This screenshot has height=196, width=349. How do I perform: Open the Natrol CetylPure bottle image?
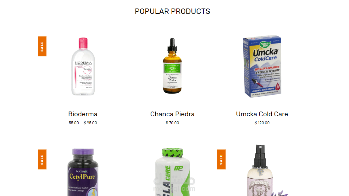click(83, 172)
